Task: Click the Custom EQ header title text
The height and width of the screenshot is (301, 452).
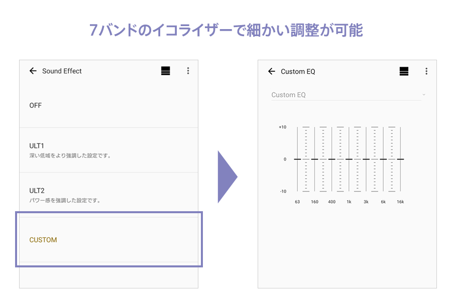Action: [298, 72]
